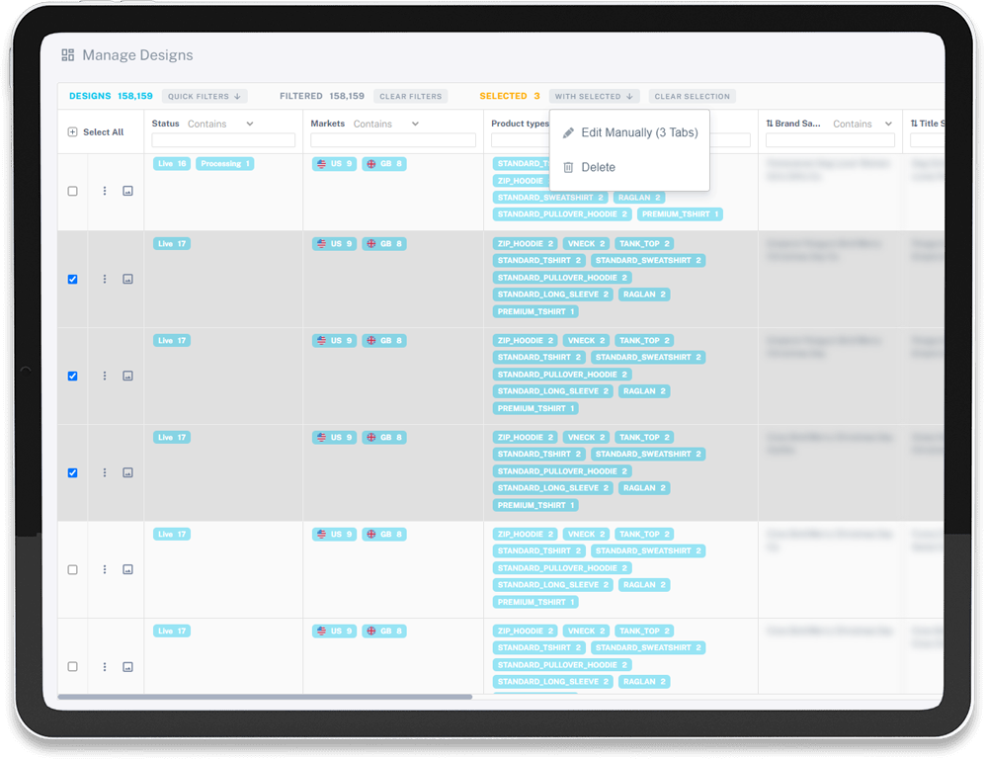Choose Edit Manually (3 Tabs)
Screen dimensions: 984x759
[x=630, y=132]
